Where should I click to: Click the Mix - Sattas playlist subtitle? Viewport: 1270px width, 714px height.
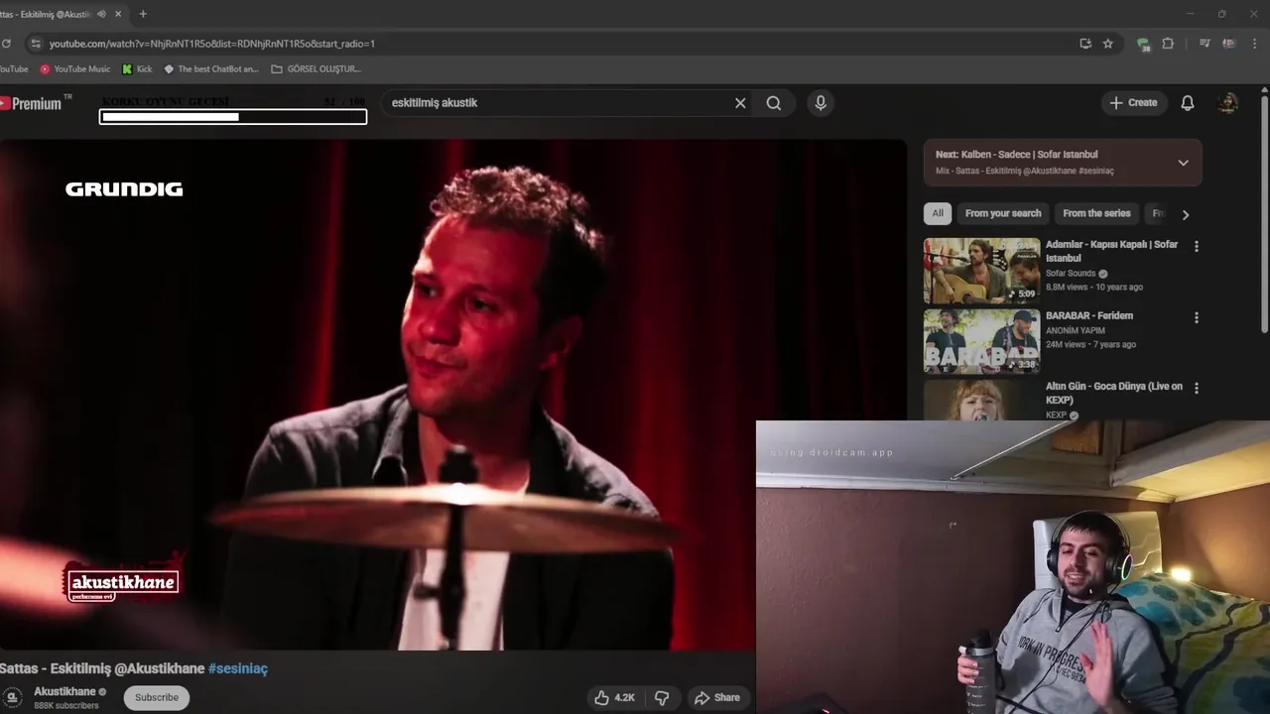(x=1024, y=171)
